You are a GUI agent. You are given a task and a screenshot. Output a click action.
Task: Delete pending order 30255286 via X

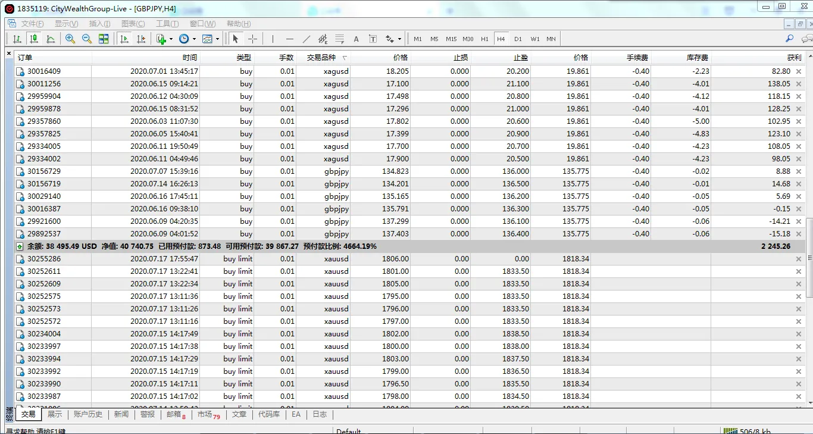pyautogui.click(x=799, y=259)
